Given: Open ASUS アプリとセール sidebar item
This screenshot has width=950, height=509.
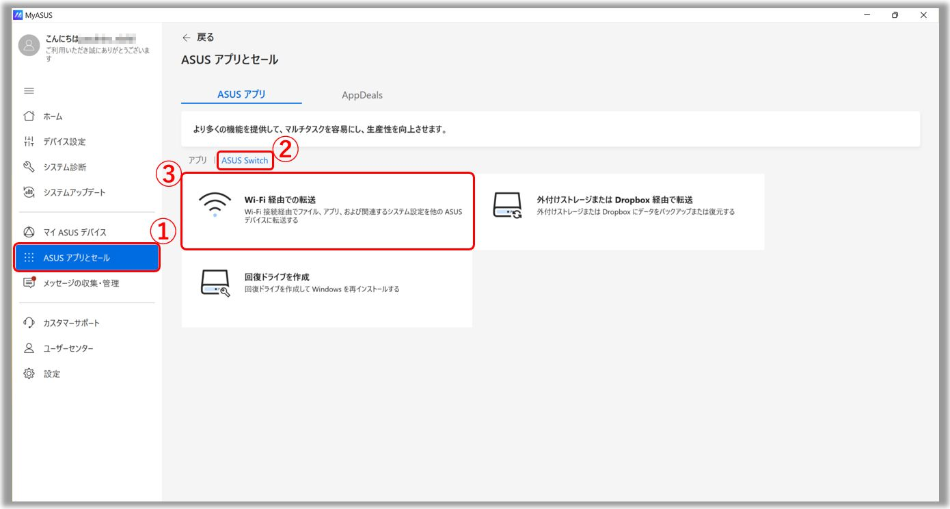Looking at the screenshot, I should pyautogui.click(x=86, y=258).
